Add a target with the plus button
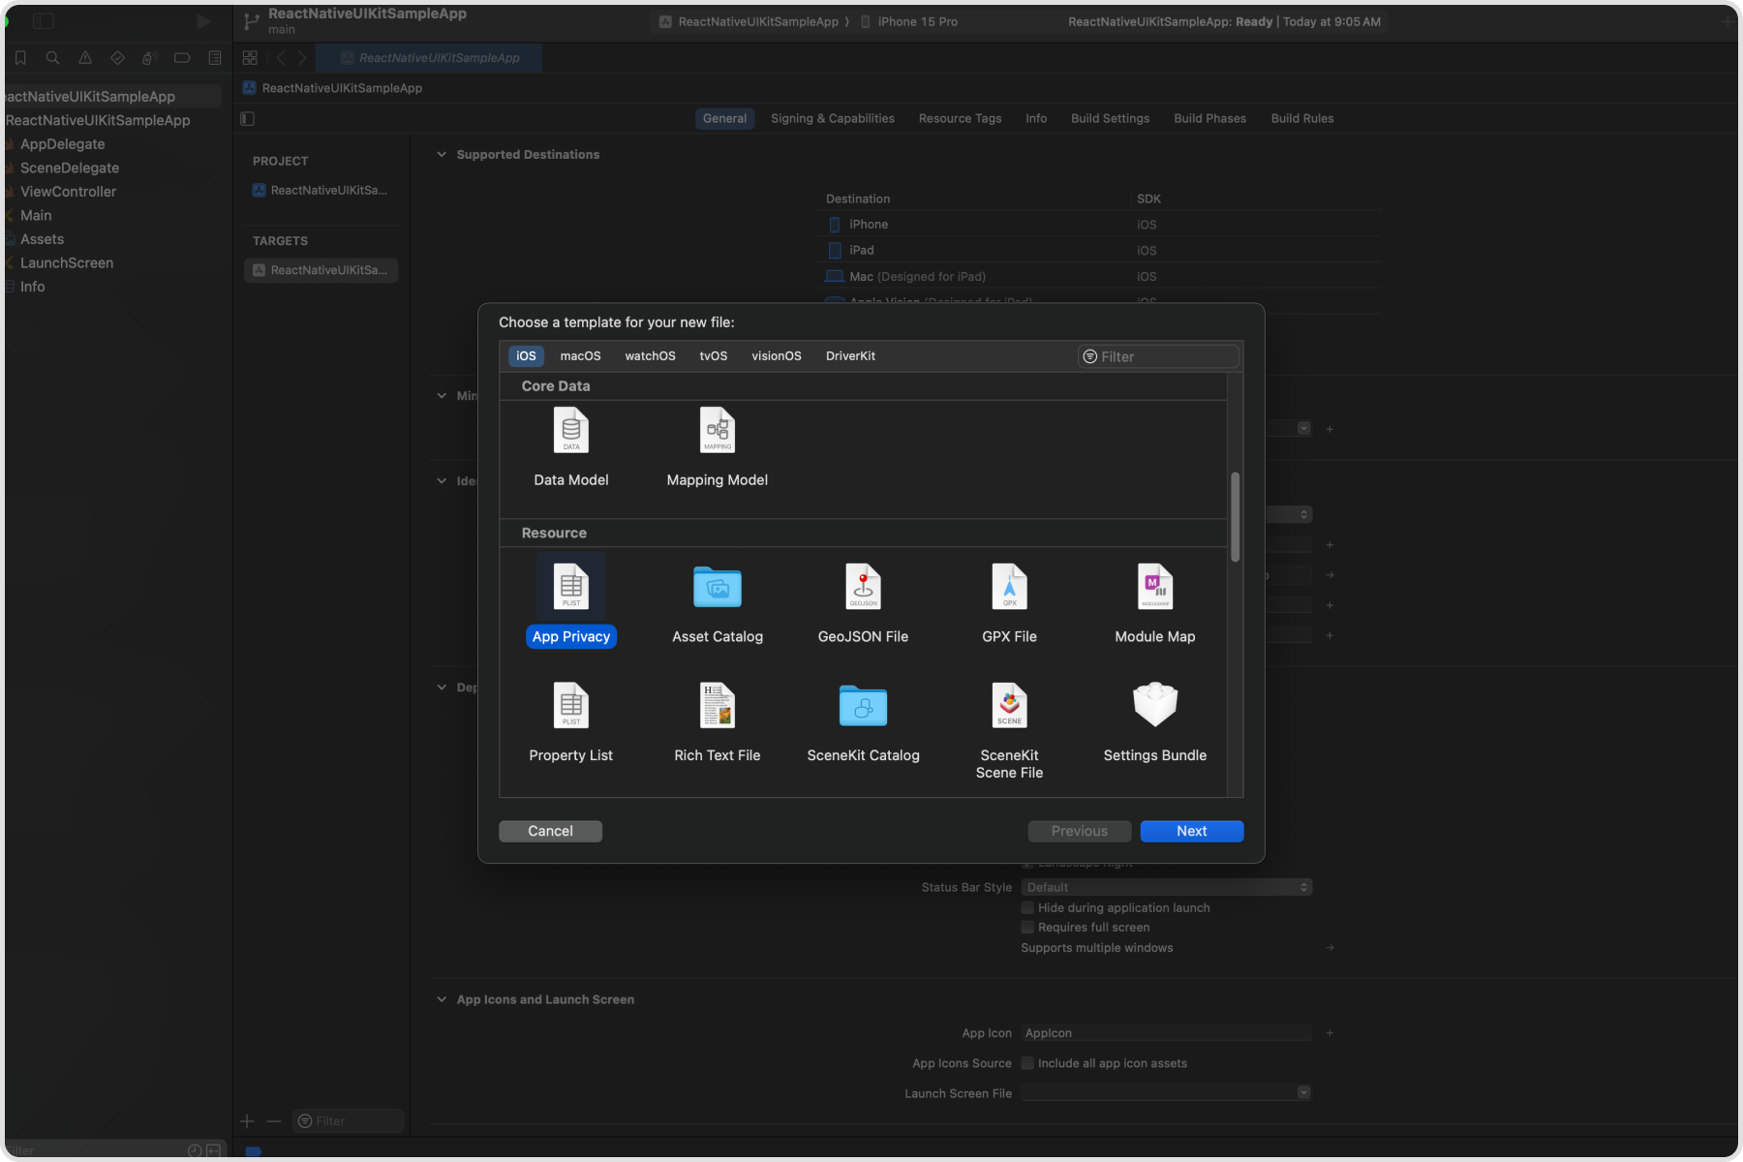Screen dimensions: 1743x1162 tap(247, 1121)
